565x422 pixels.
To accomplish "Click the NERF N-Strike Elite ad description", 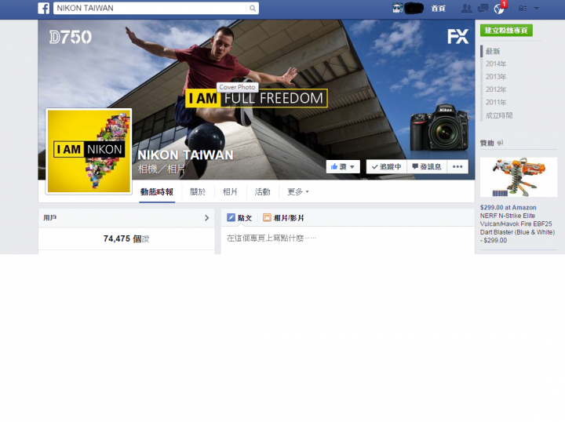I will (x=517, y=228).
